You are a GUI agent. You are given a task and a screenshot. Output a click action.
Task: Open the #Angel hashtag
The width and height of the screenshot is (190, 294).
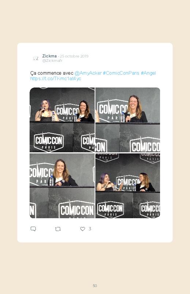tap(148, 73)
